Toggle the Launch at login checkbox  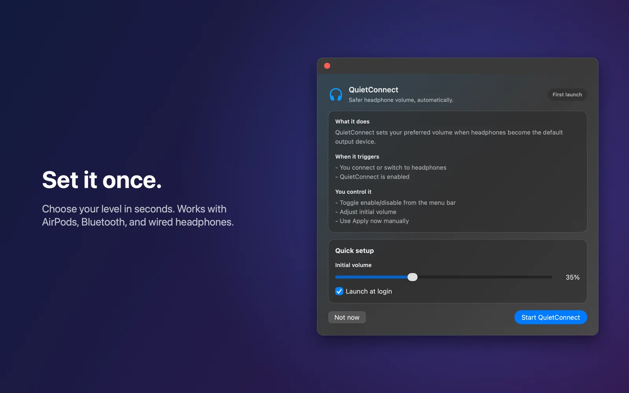click(x=339, y=291)
